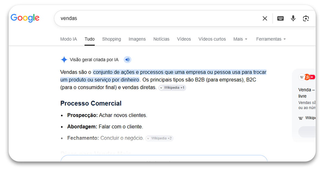
Task: Open the Imagens tab
Action: [137, 39]
